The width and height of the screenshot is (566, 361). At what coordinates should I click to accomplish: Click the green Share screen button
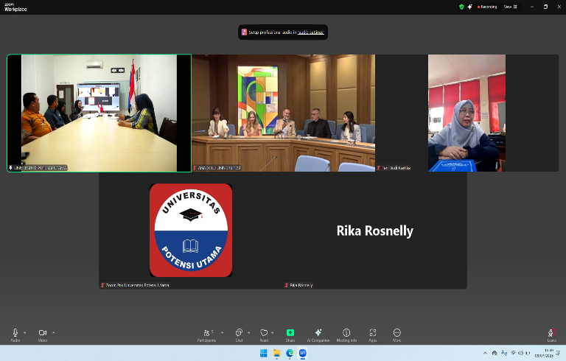point(290,333)
